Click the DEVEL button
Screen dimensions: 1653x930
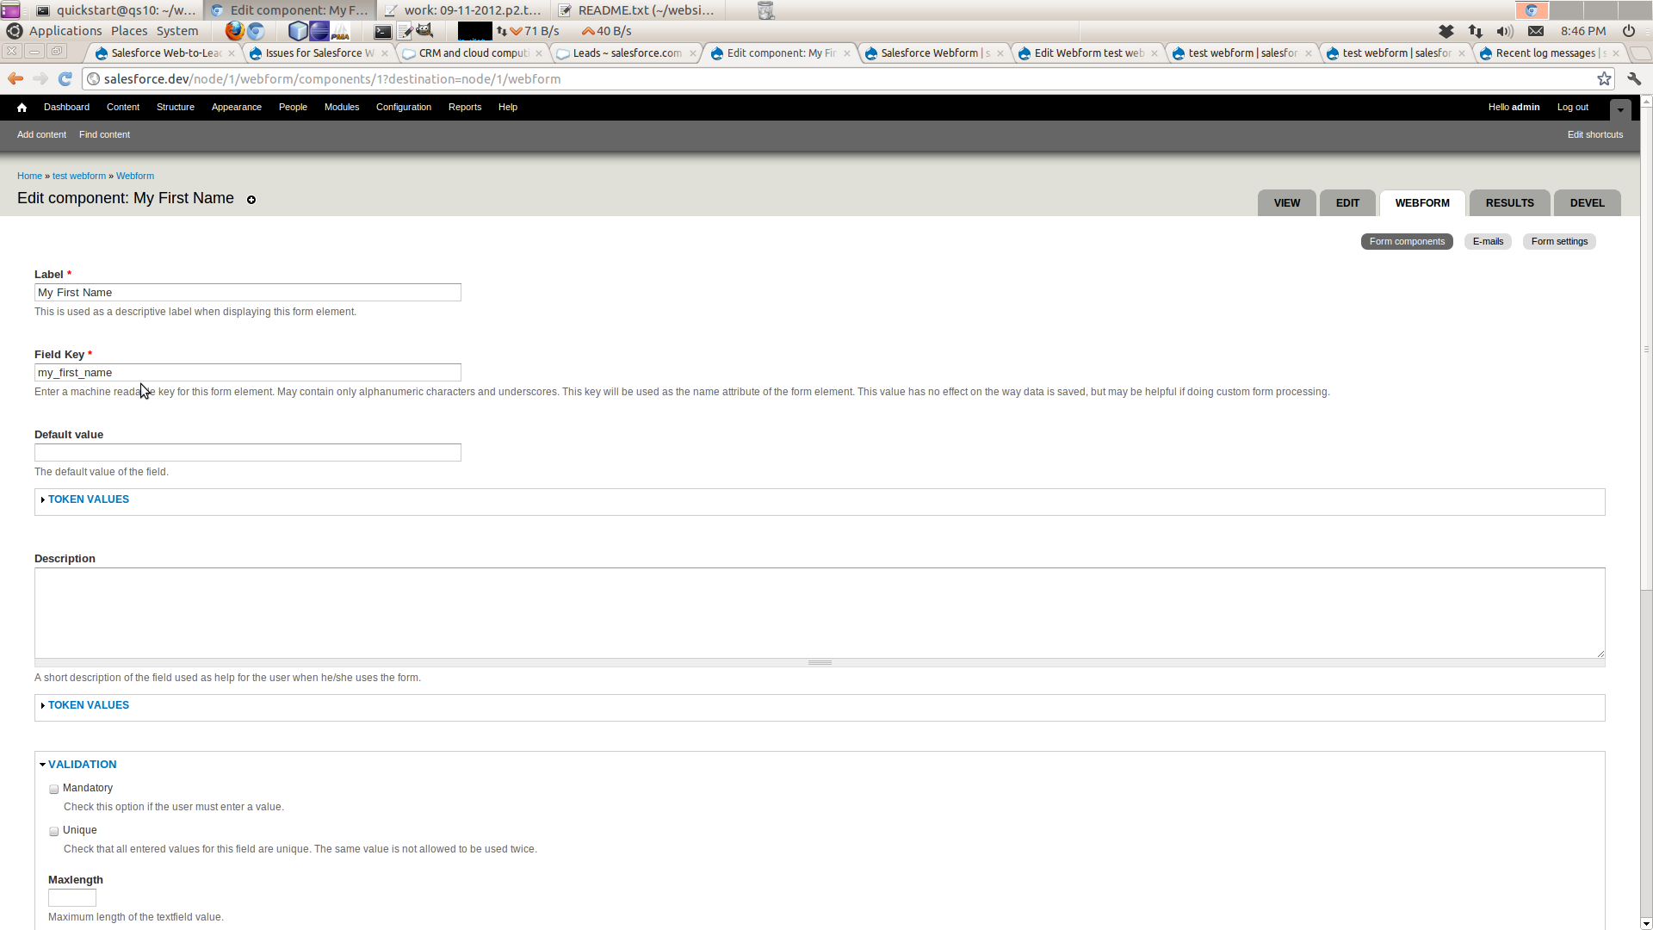pos(1586,202)
